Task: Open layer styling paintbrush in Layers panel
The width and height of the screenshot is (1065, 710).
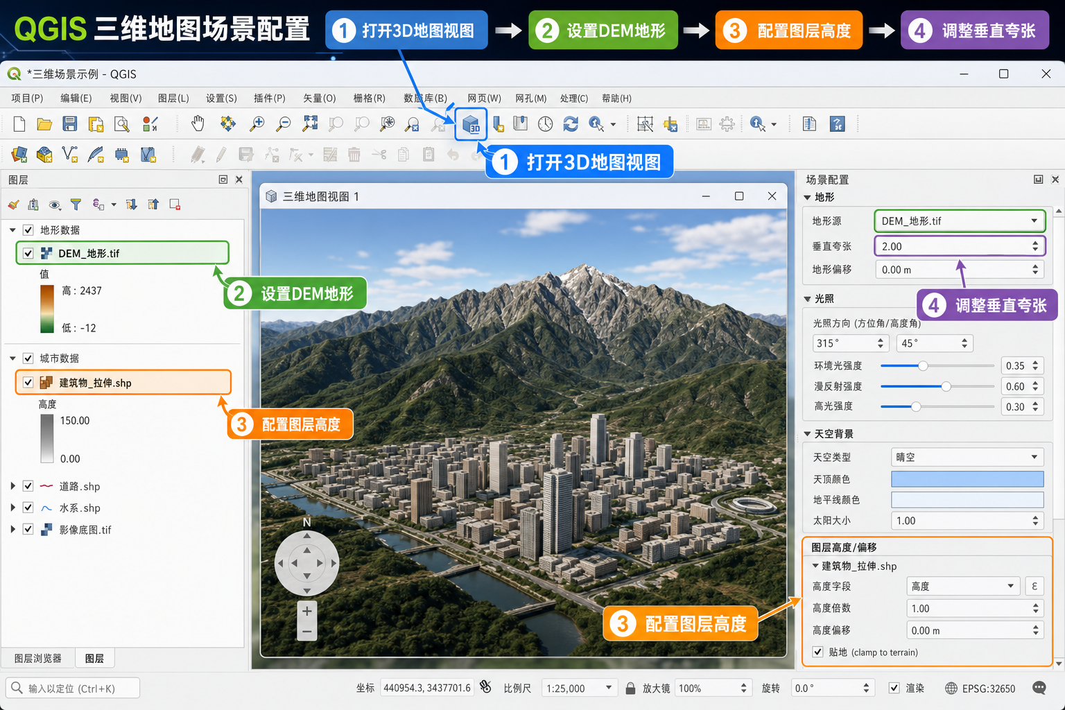Action: coord(13,205)
